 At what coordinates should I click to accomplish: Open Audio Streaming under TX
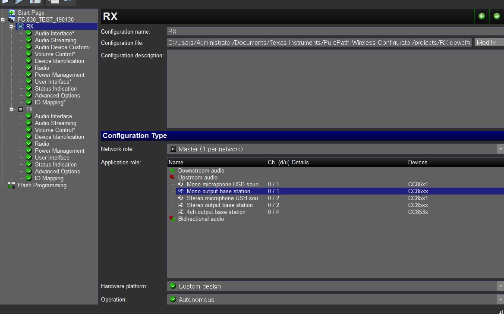(x=56, y=123)
